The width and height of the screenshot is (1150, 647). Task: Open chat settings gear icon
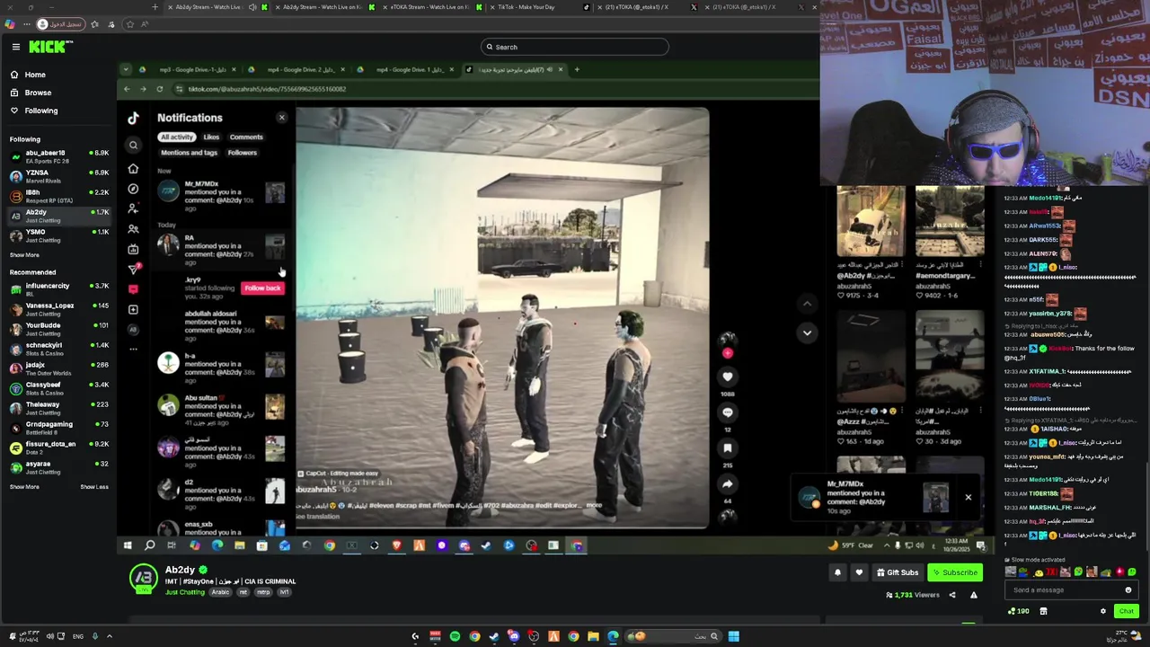[1103, 611]
